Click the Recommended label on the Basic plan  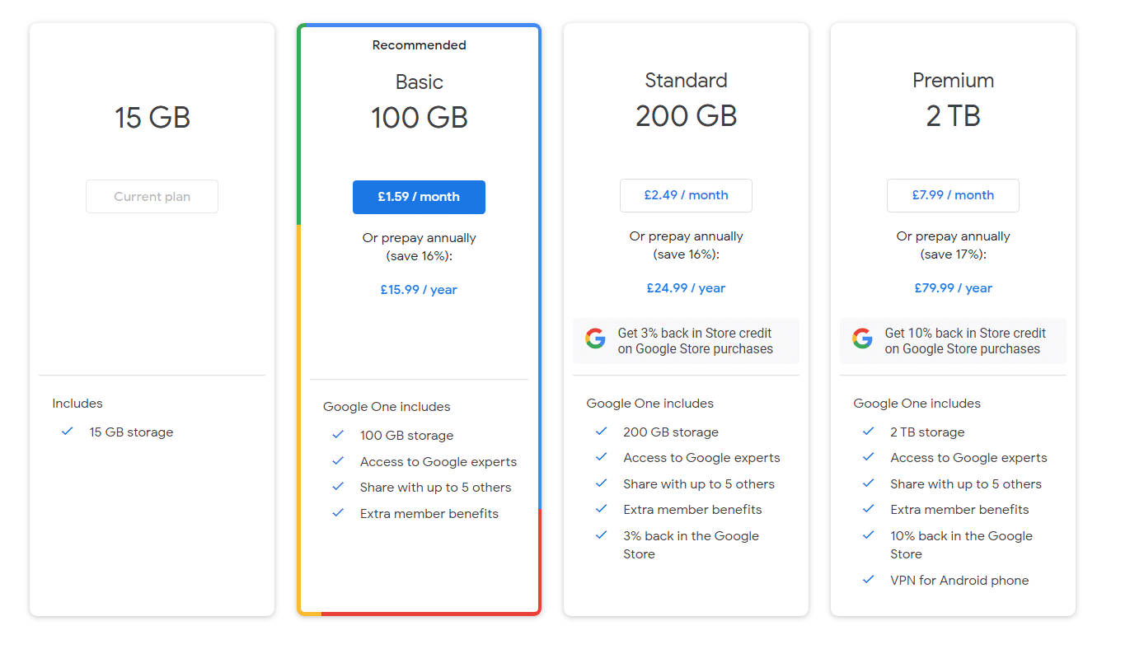click(419, 44)
